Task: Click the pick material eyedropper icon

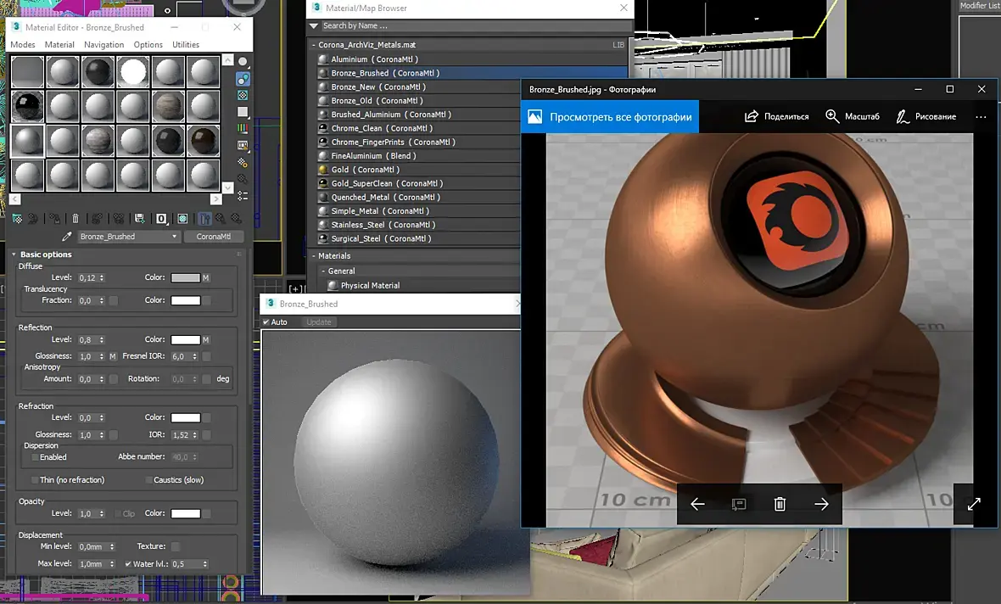Action: pos(67,237)
